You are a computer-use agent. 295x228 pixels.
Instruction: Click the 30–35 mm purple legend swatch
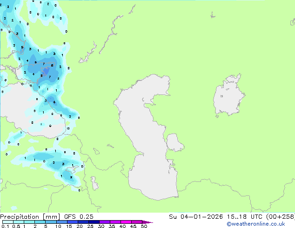pyautogui.click(x=105, y=222)
